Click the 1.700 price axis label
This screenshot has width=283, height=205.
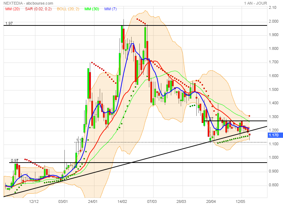(x=273, y=62)
